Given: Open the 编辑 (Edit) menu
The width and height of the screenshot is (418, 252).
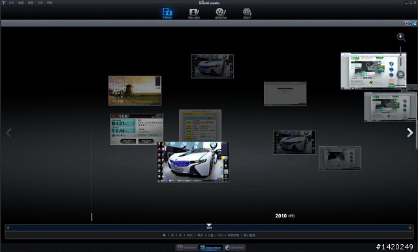Looking at the screenshot, I should 21,3.
